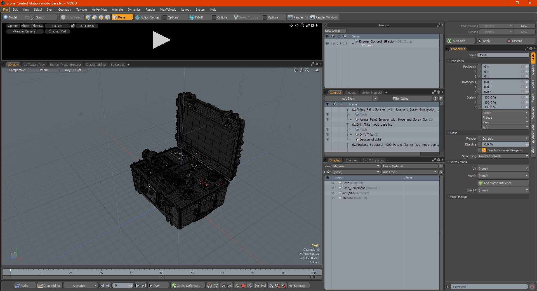Image resolution: width=537 pixels, height=291 pixels.
Task: Expand Throttle material
Action: coord(333,198)
